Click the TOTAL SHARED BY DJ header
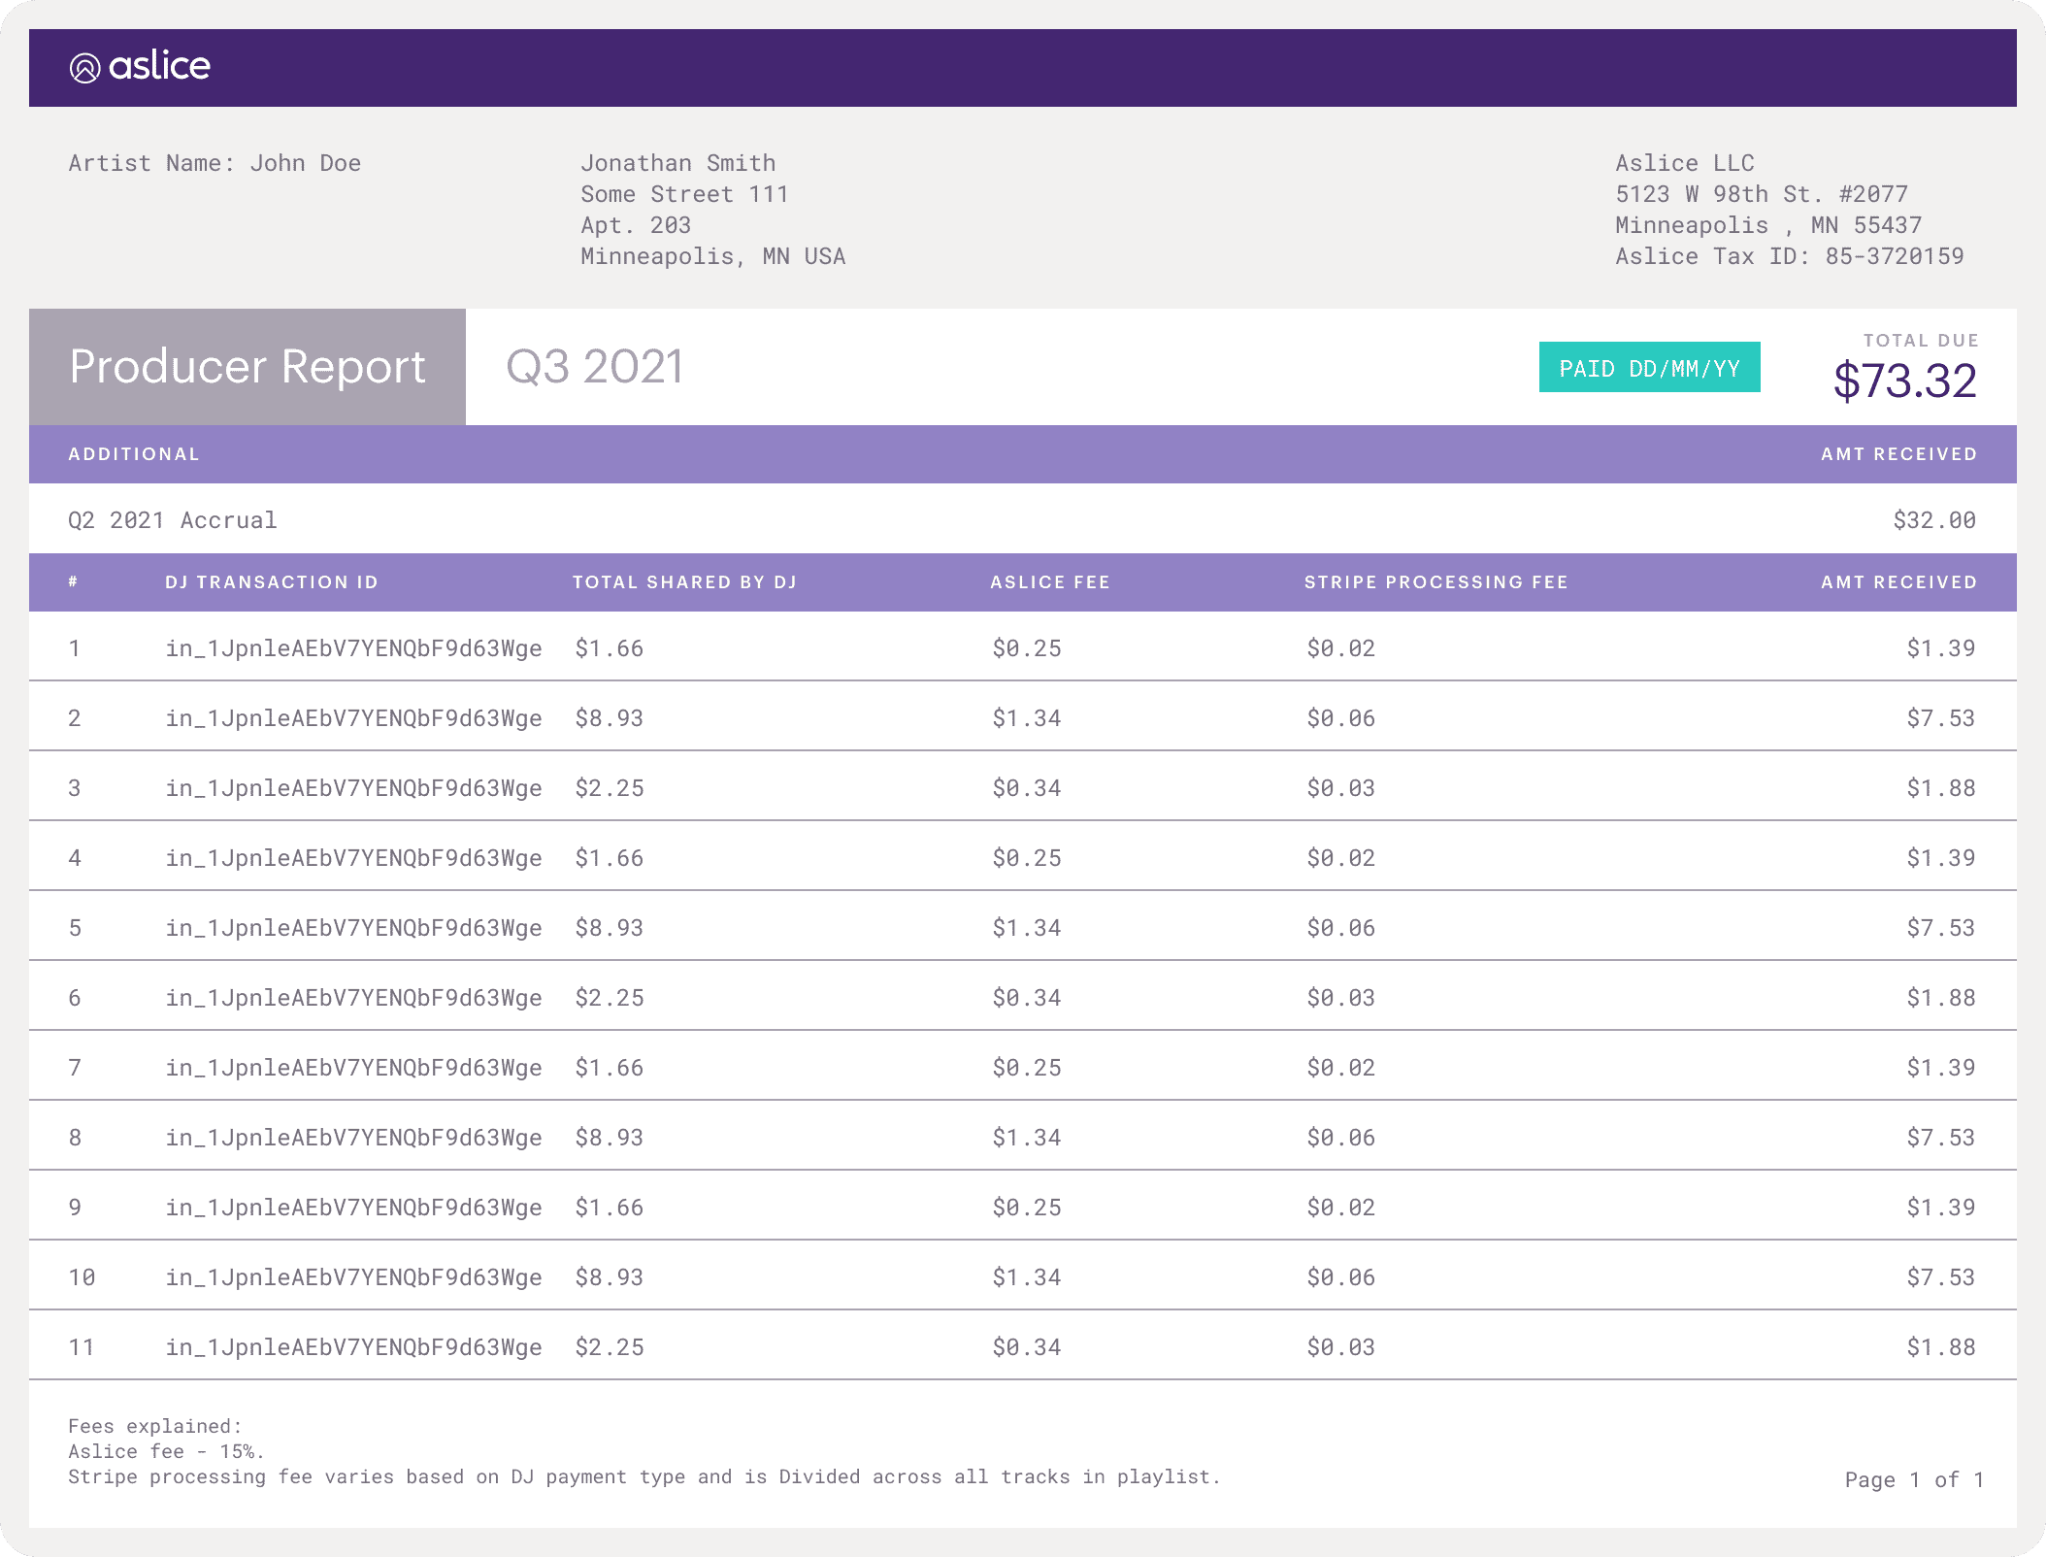2046x1557 pixels. pos(684,582)
